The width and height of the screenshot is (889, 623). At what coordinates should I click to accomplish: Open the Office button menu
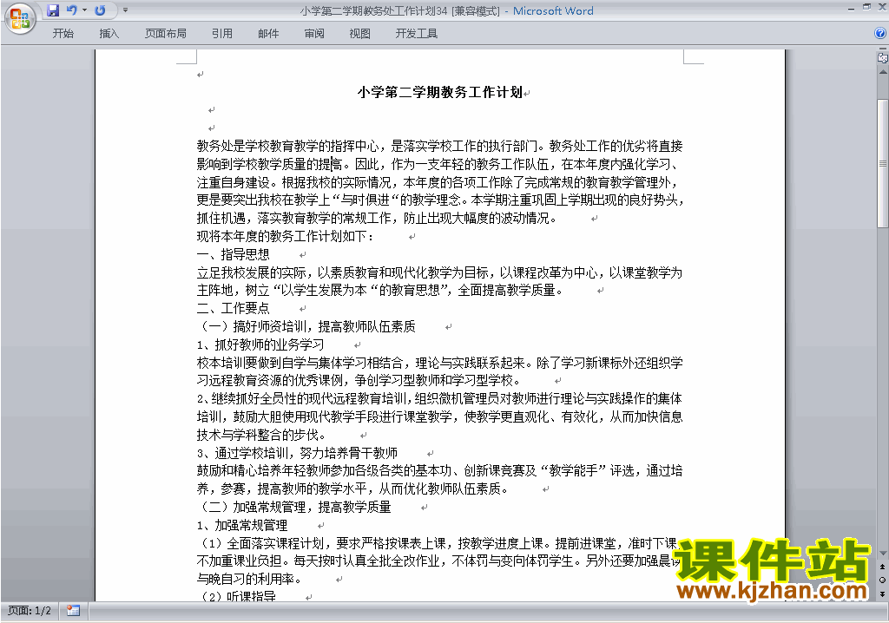pyautogui.click(x=20, y=19)
